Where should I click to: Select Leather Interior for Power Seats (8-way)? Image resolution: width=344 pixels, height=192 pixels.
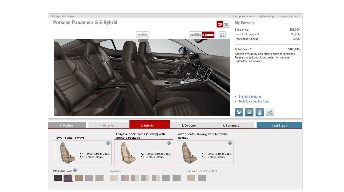coord(81,157)
